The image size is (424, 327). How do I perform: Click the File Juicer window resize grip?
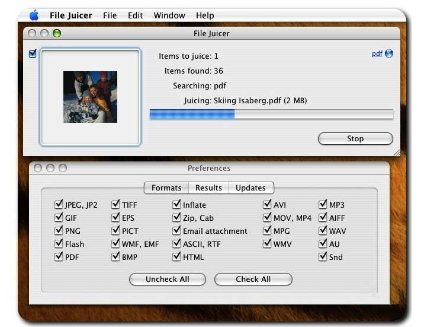coord(397,153)
